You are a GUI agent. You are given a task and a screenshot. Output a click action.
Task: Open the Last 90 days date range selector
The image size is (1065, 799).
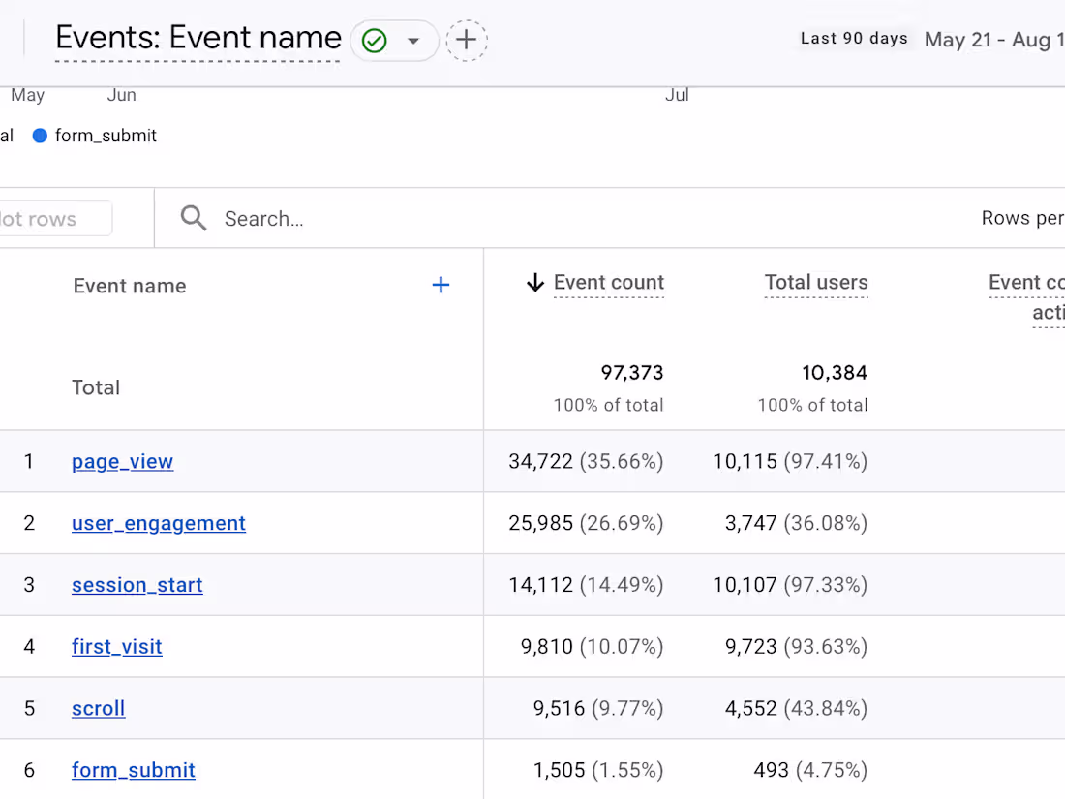point(853,38)
